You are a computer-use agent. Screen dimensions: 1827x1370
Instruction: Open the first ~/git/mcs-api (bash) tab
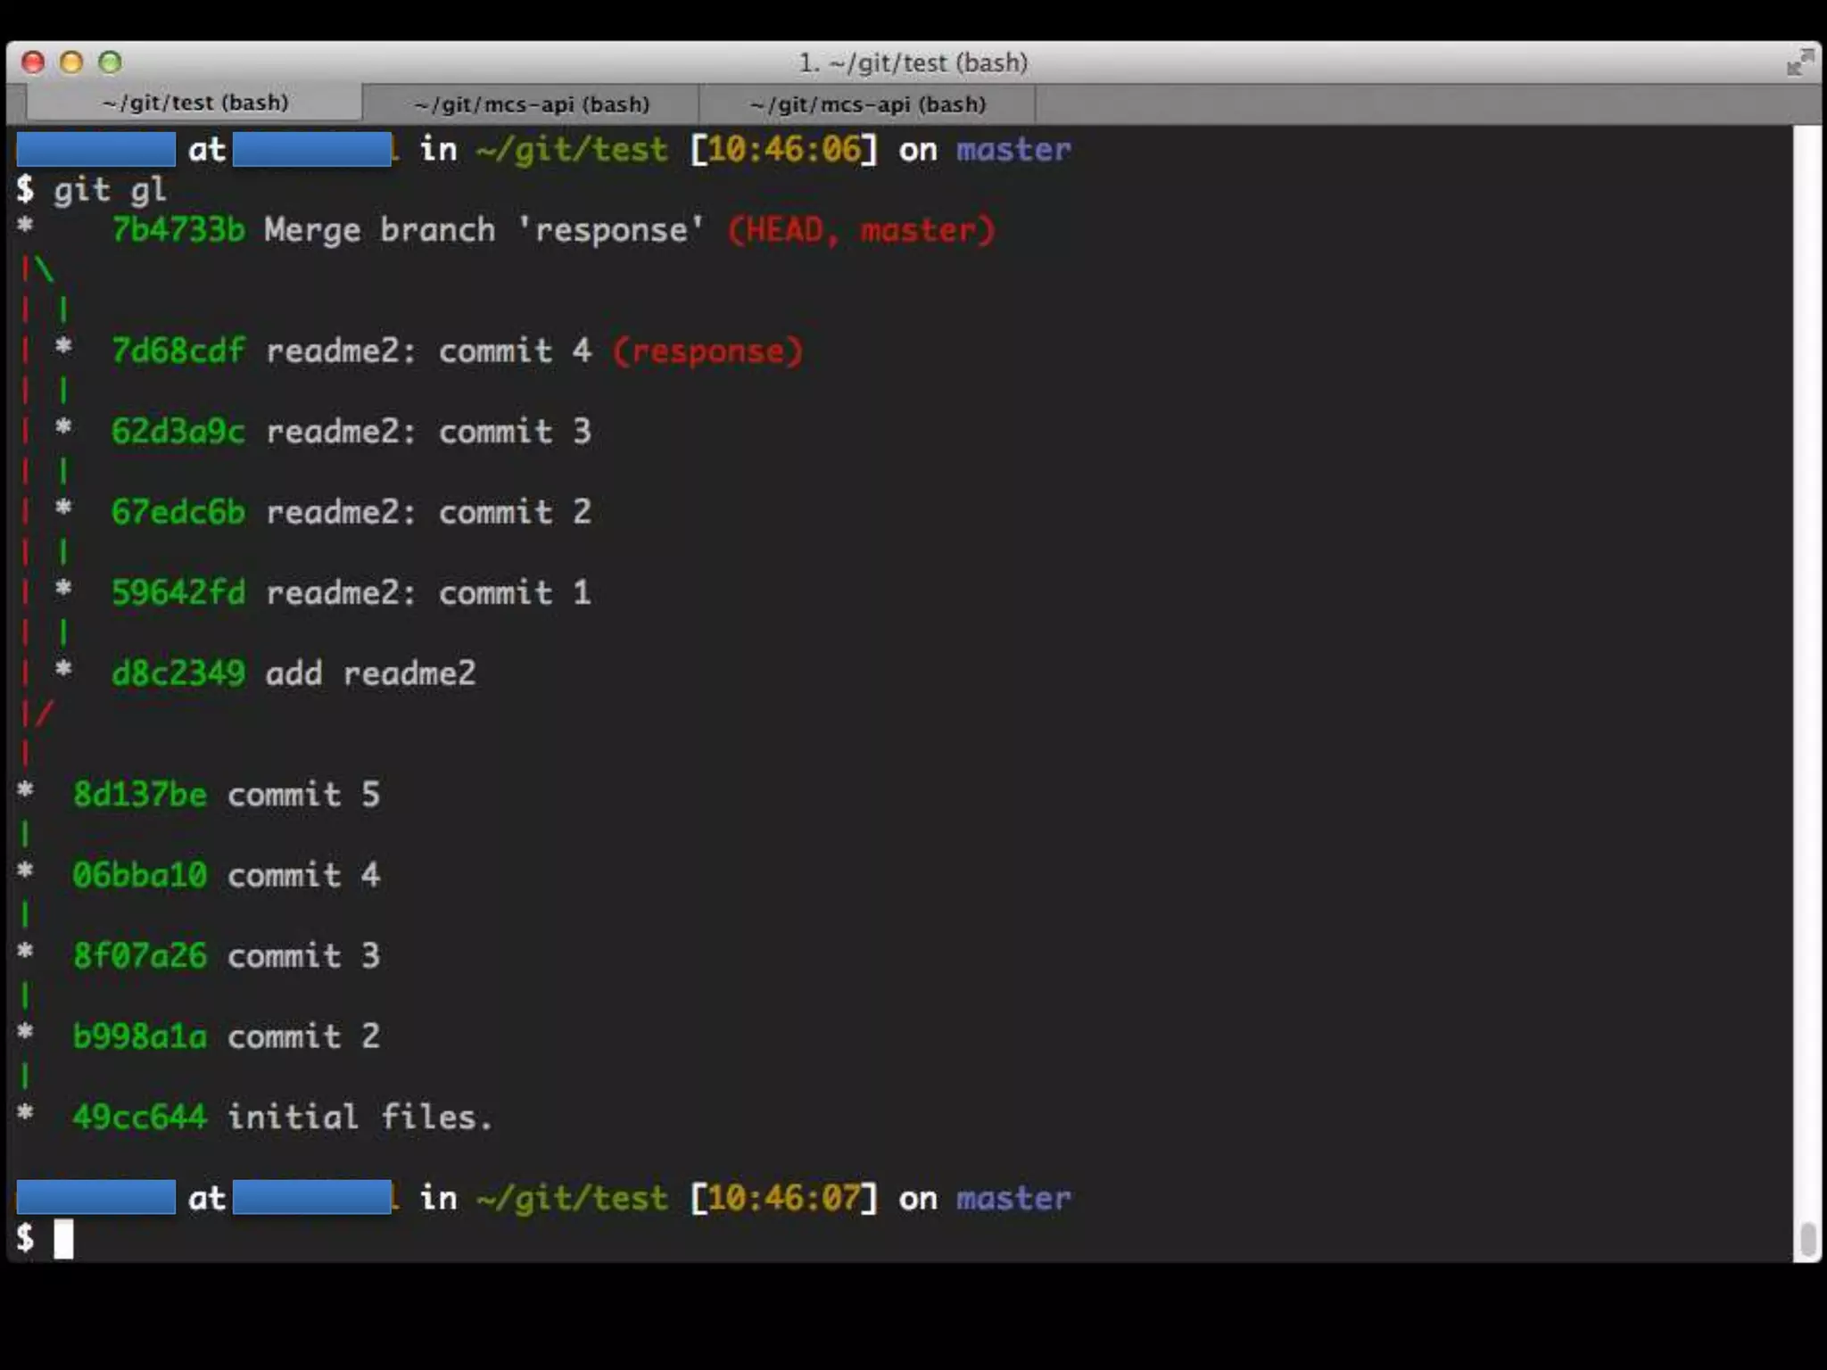tap(531, 104)
